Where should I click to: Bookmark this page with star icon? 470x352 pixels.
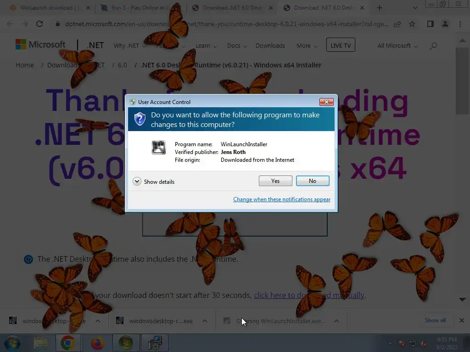(x=412, y=24)
